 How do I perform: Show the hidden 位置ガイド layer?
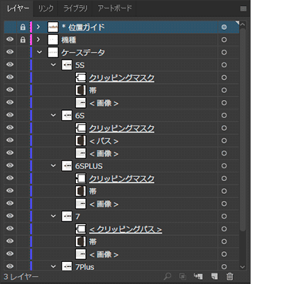click(10, 27)
